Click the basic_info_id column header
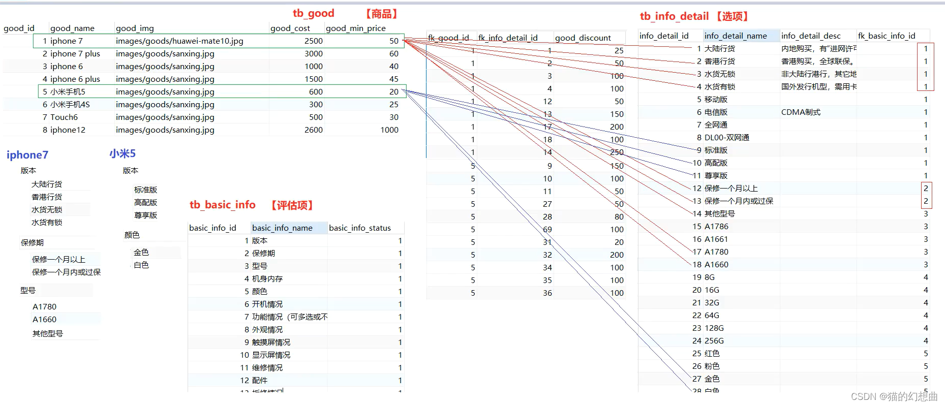 [212, 228]
